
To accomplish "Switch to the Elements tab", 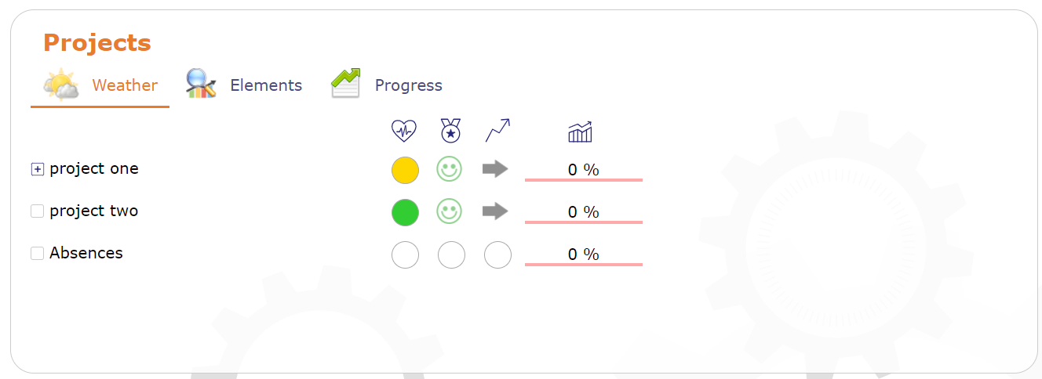I will (244, 85).
